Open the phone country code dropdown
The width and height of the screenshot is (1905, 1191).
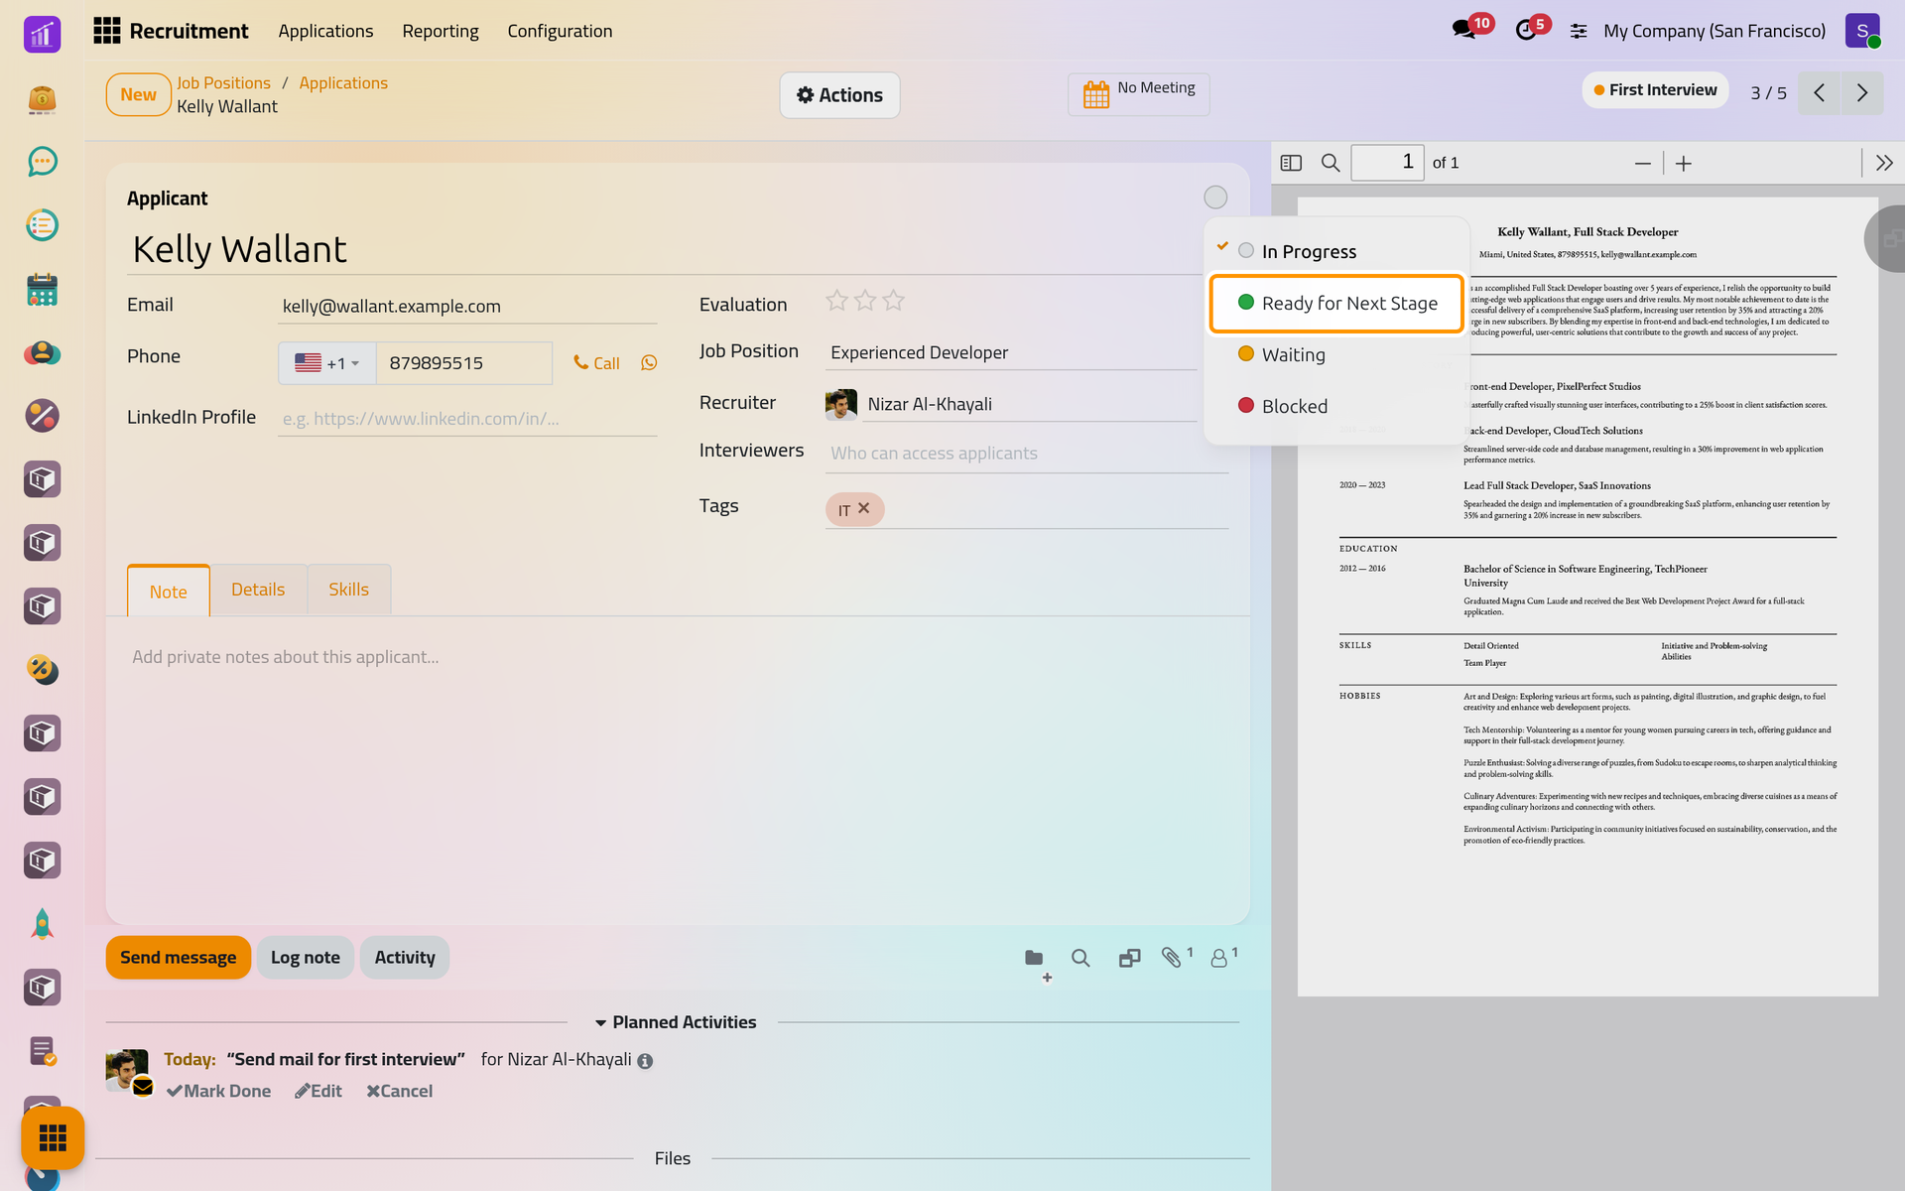pos(327,363)
